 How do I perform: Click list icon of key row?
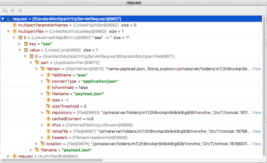click(x=26, y=44)
